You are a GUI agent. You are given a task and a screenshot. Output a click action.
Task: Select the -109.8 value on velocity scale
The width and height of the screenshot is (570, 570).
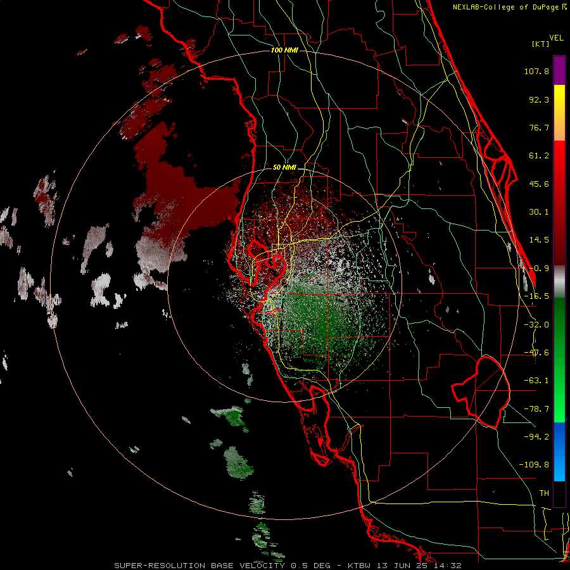point(534,465)
